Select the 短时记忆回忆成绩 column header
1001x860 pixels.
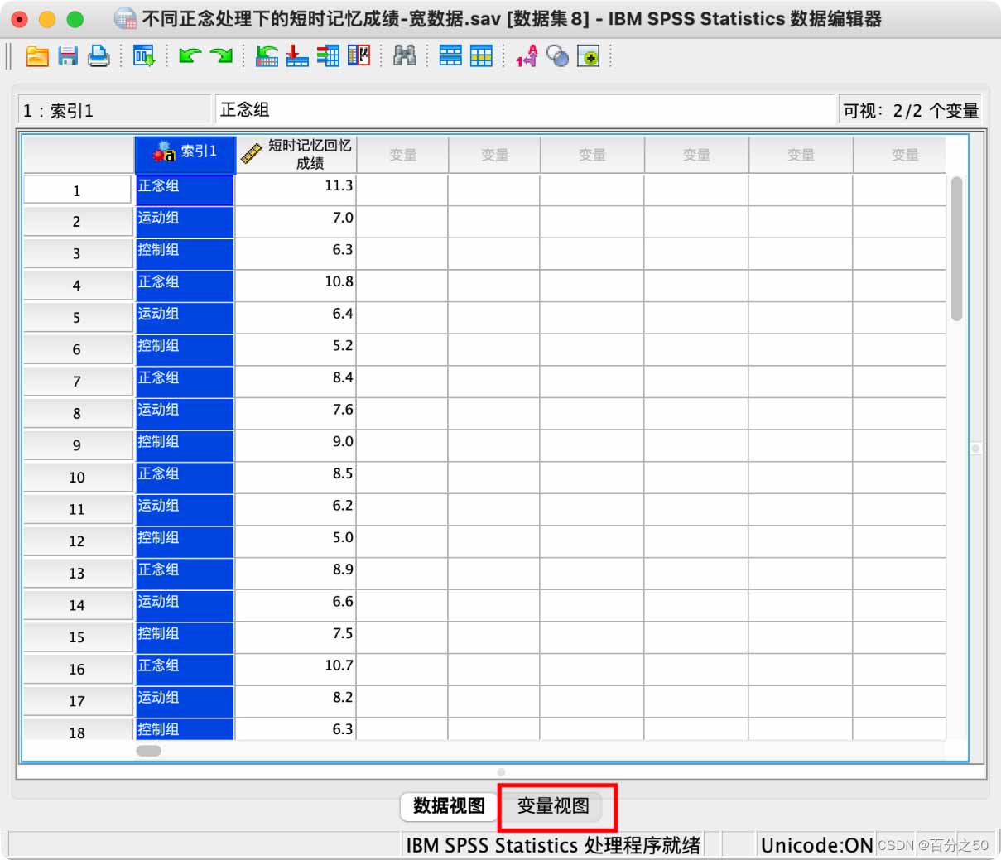(296, 155)
